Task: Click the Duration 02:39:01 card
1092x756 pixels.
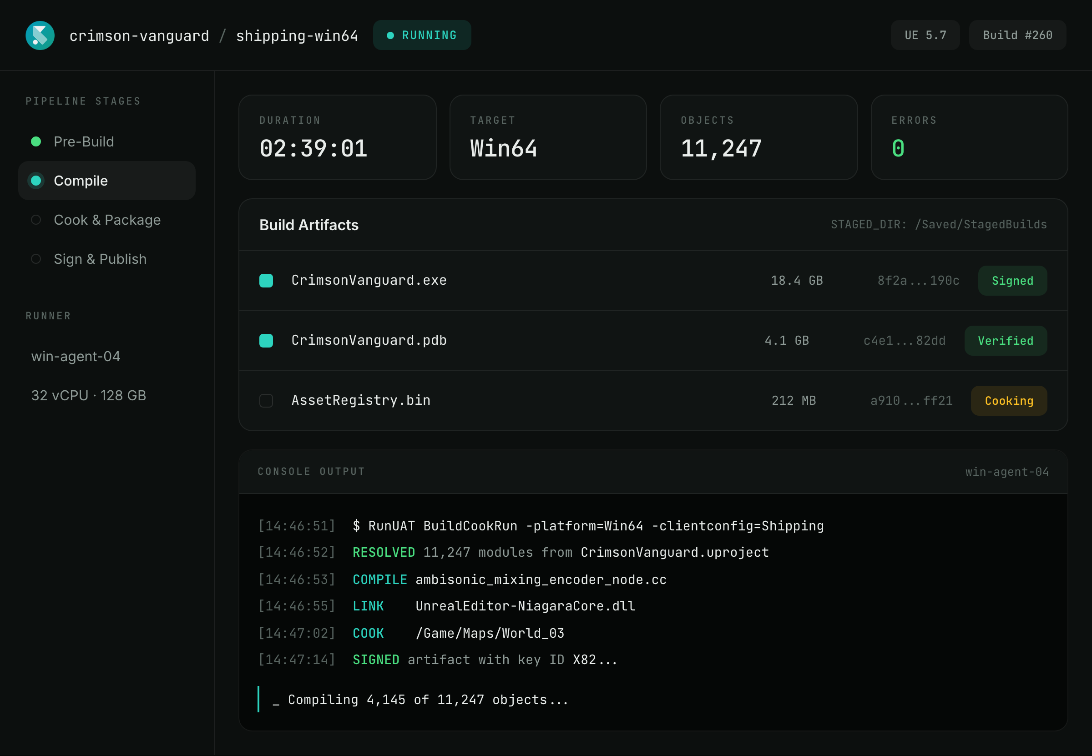Action: 338,137
